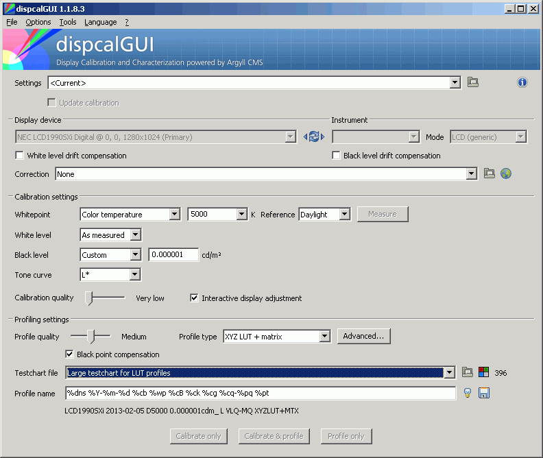Click the Measure button
Screen dimensions: 543x458
(x=383, y=214)
